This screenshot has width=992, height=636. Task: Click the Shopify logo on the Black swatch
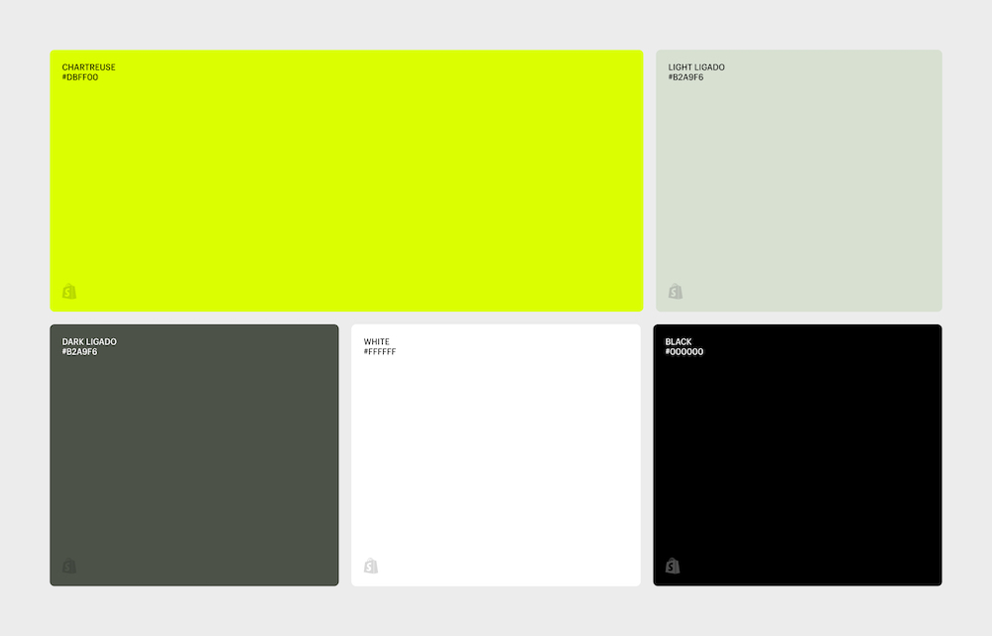[672, 566]
